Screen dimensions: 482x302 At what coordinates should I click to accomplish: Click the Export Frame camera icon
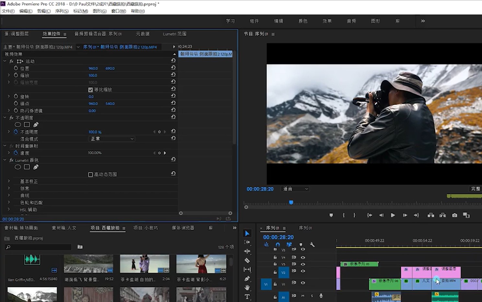pos(454,215)
